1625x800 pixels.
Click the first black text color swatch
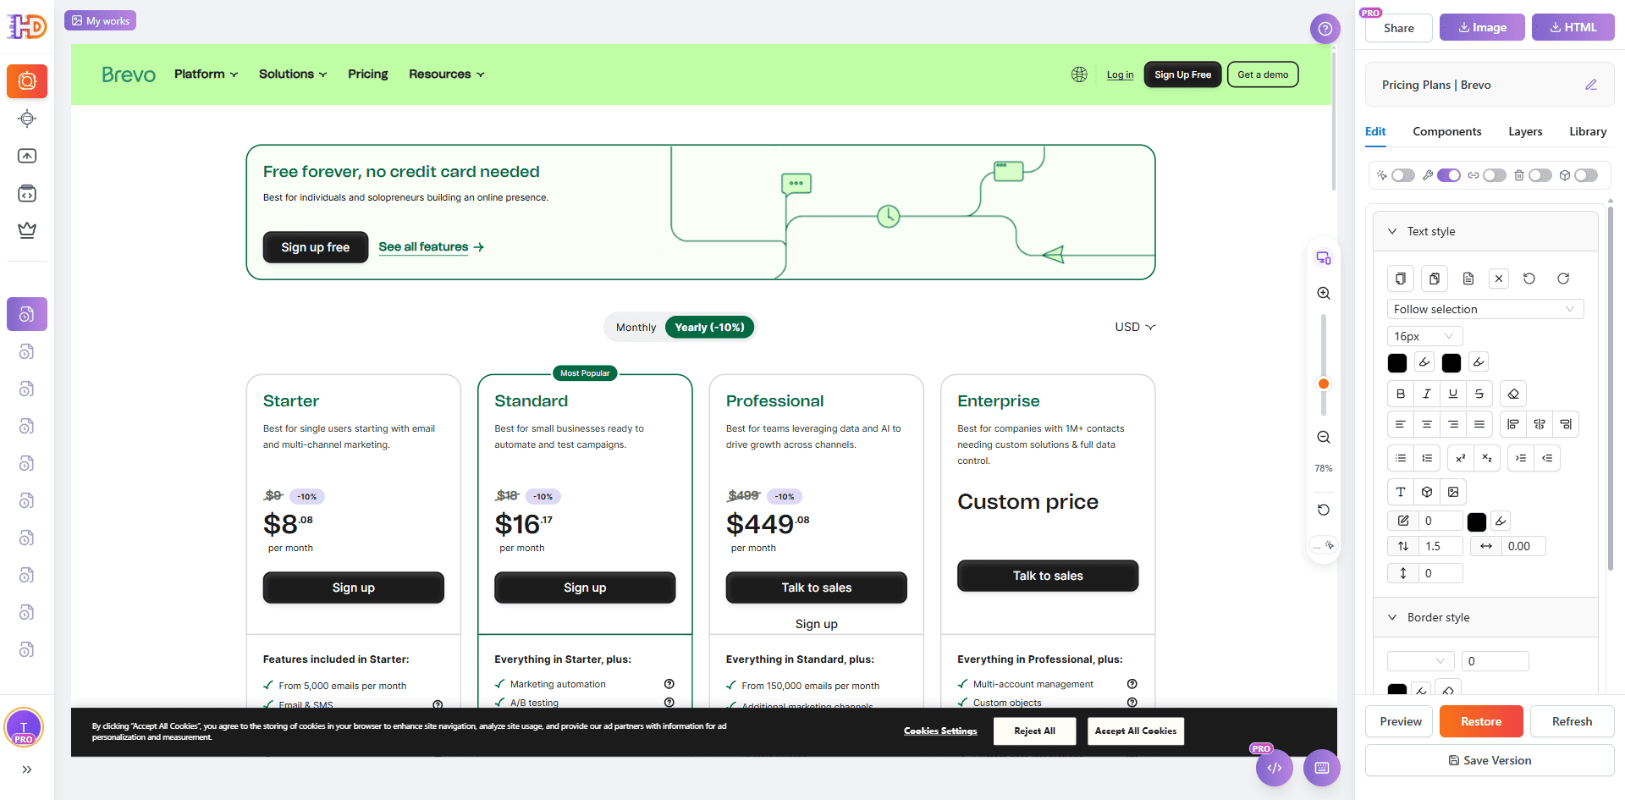1397,363
